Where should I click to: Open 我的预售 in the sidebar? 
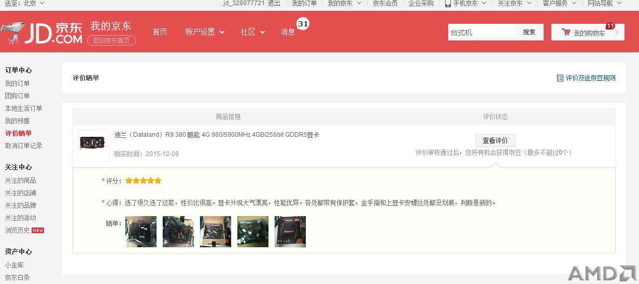click(18, 121)
